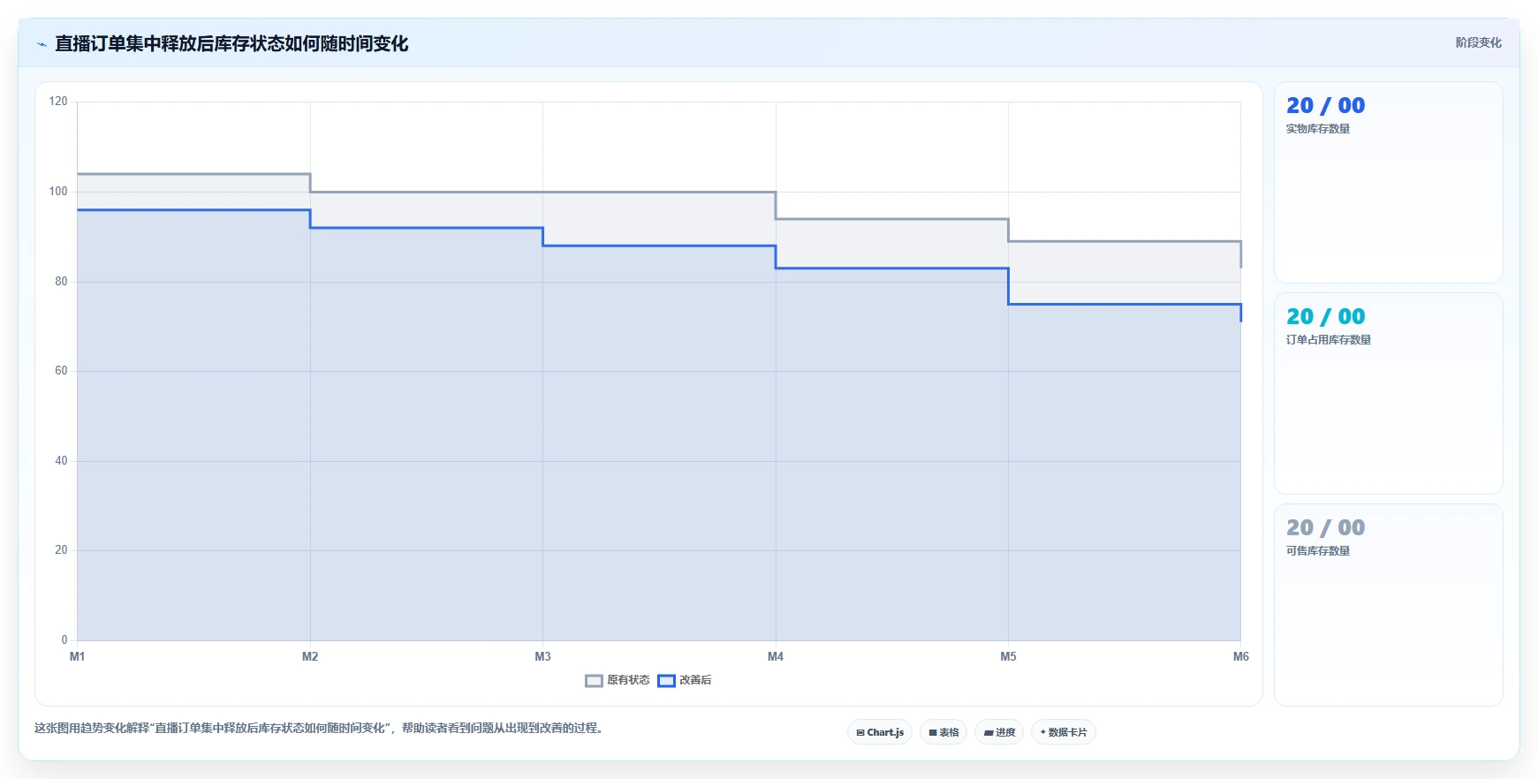1538x779 pixels.
Task: Click the small icon before the panel title
Action: coord(42,44)
